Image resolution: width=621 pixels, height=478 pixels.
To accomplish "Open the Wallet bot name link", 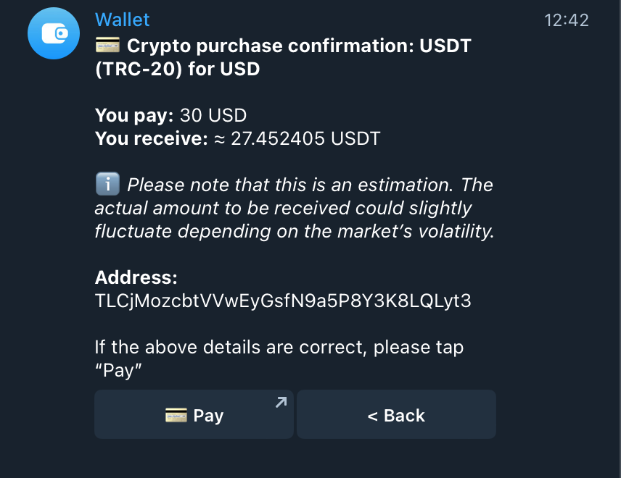I will (x=122, y=20).
